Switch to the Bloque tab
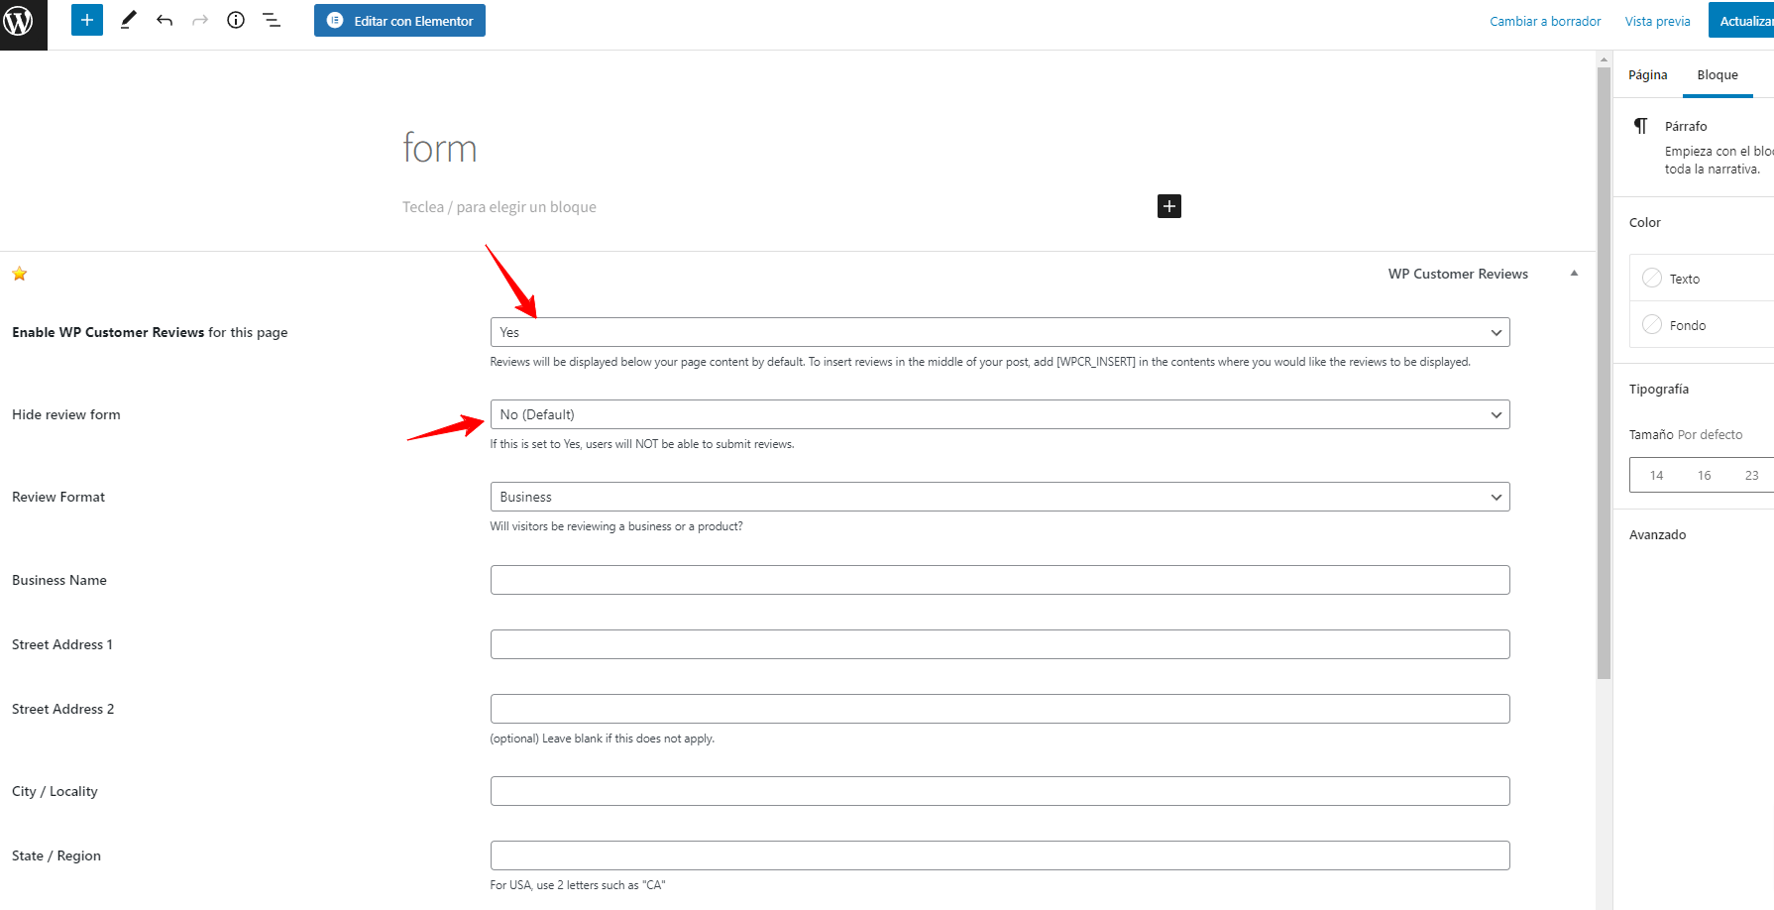Screen dimensions: 1774x910 1718,74
